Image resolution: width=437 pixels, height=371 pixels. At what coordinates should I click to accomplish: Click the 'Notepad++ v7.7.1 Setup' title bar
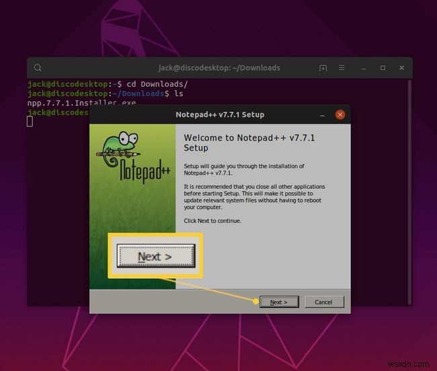click(220, 114)
